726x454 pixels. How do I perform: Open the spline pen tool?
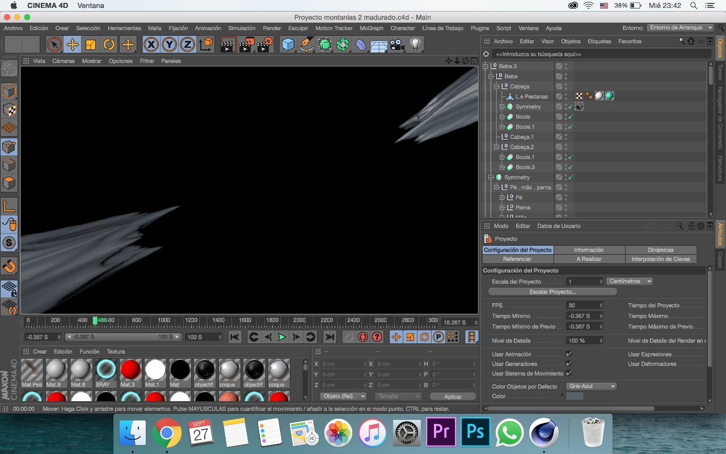306,44
